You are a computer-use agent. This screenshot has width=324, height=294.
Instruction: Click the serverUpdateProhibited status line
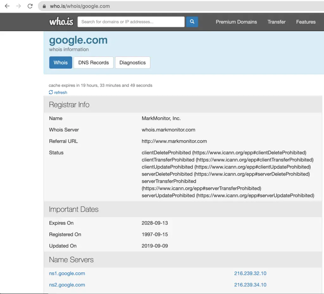(x=228, y=196)
